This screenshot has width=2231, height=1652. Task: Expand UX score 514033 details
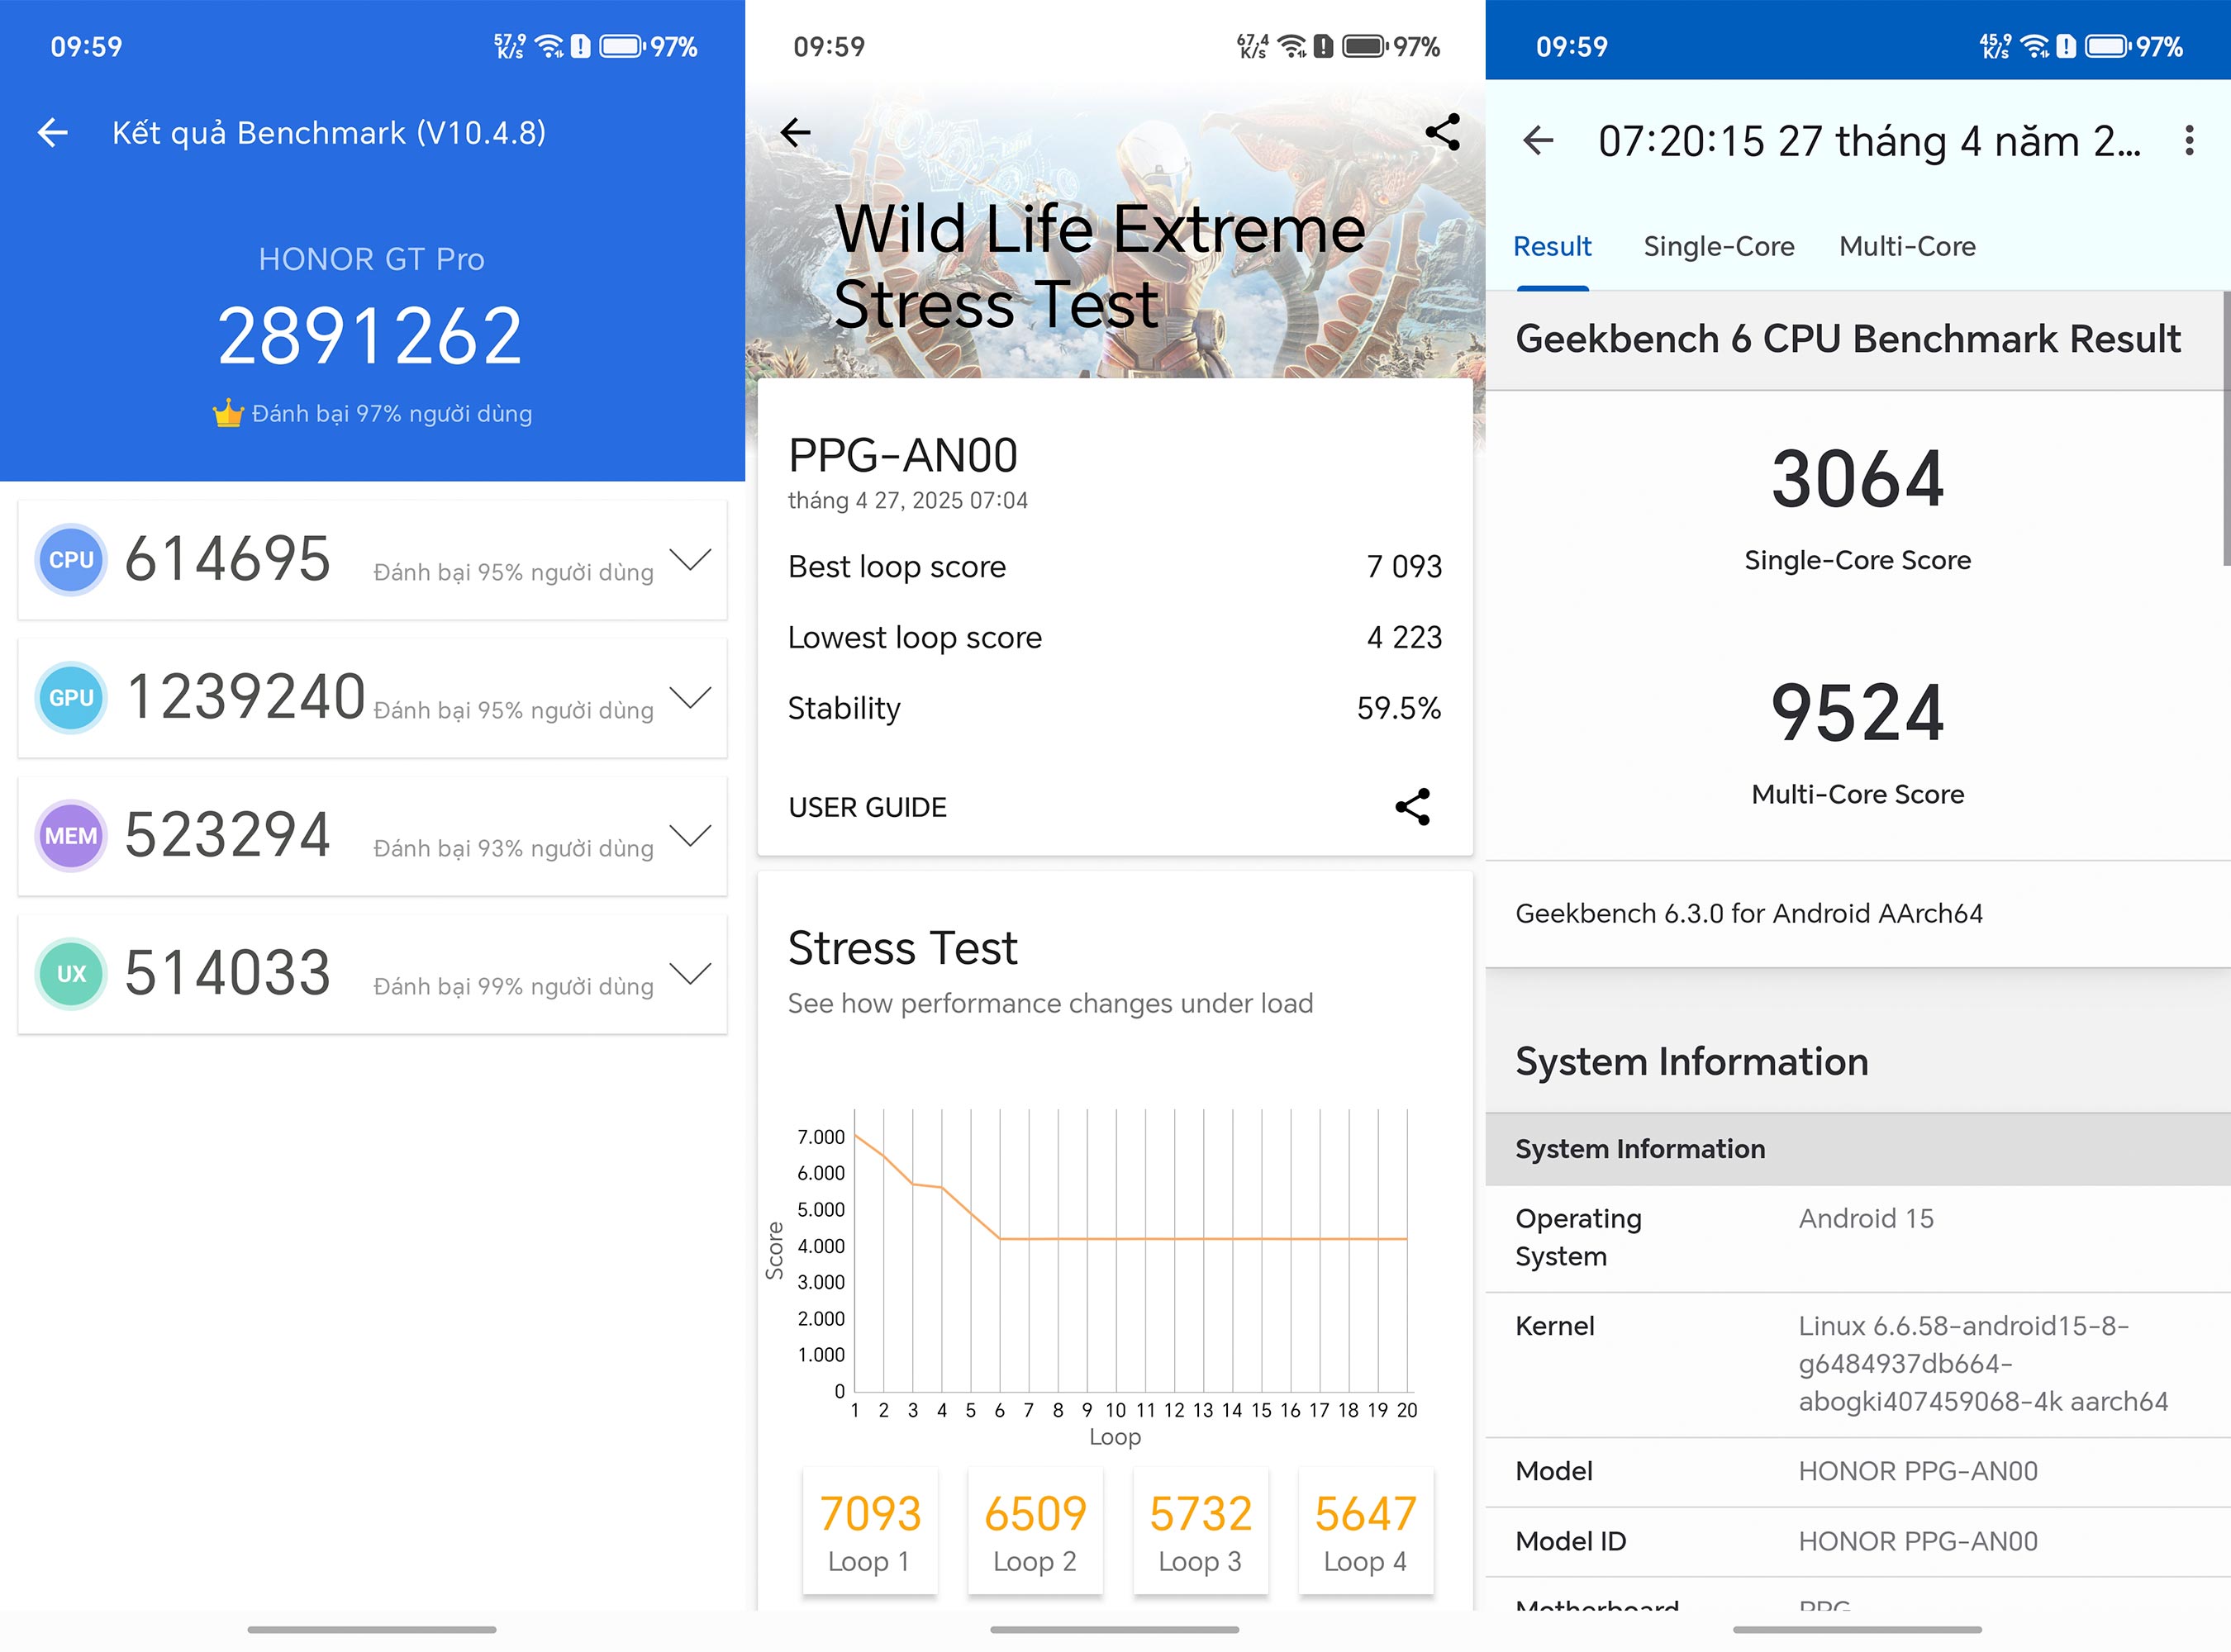(690, 974)
